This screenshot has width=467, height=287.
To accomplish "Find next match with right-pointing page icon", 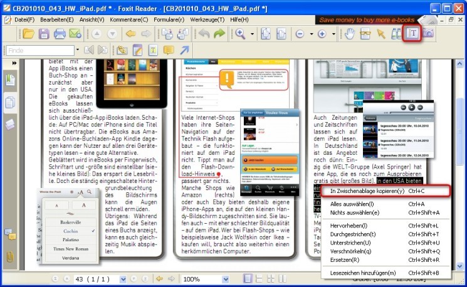I will [103, 50].
